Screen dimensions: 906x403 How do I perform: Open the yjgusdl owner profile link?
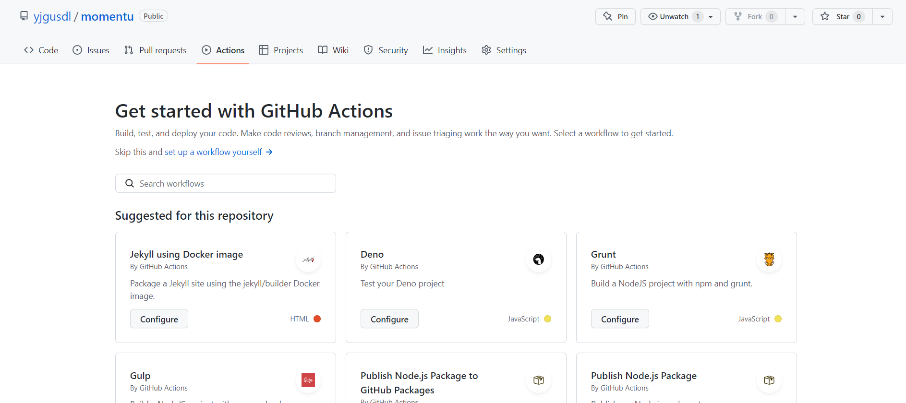(x=52, y=16)
